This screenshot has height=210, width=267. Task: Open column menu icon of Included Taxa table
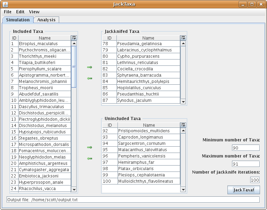point(74,38)
